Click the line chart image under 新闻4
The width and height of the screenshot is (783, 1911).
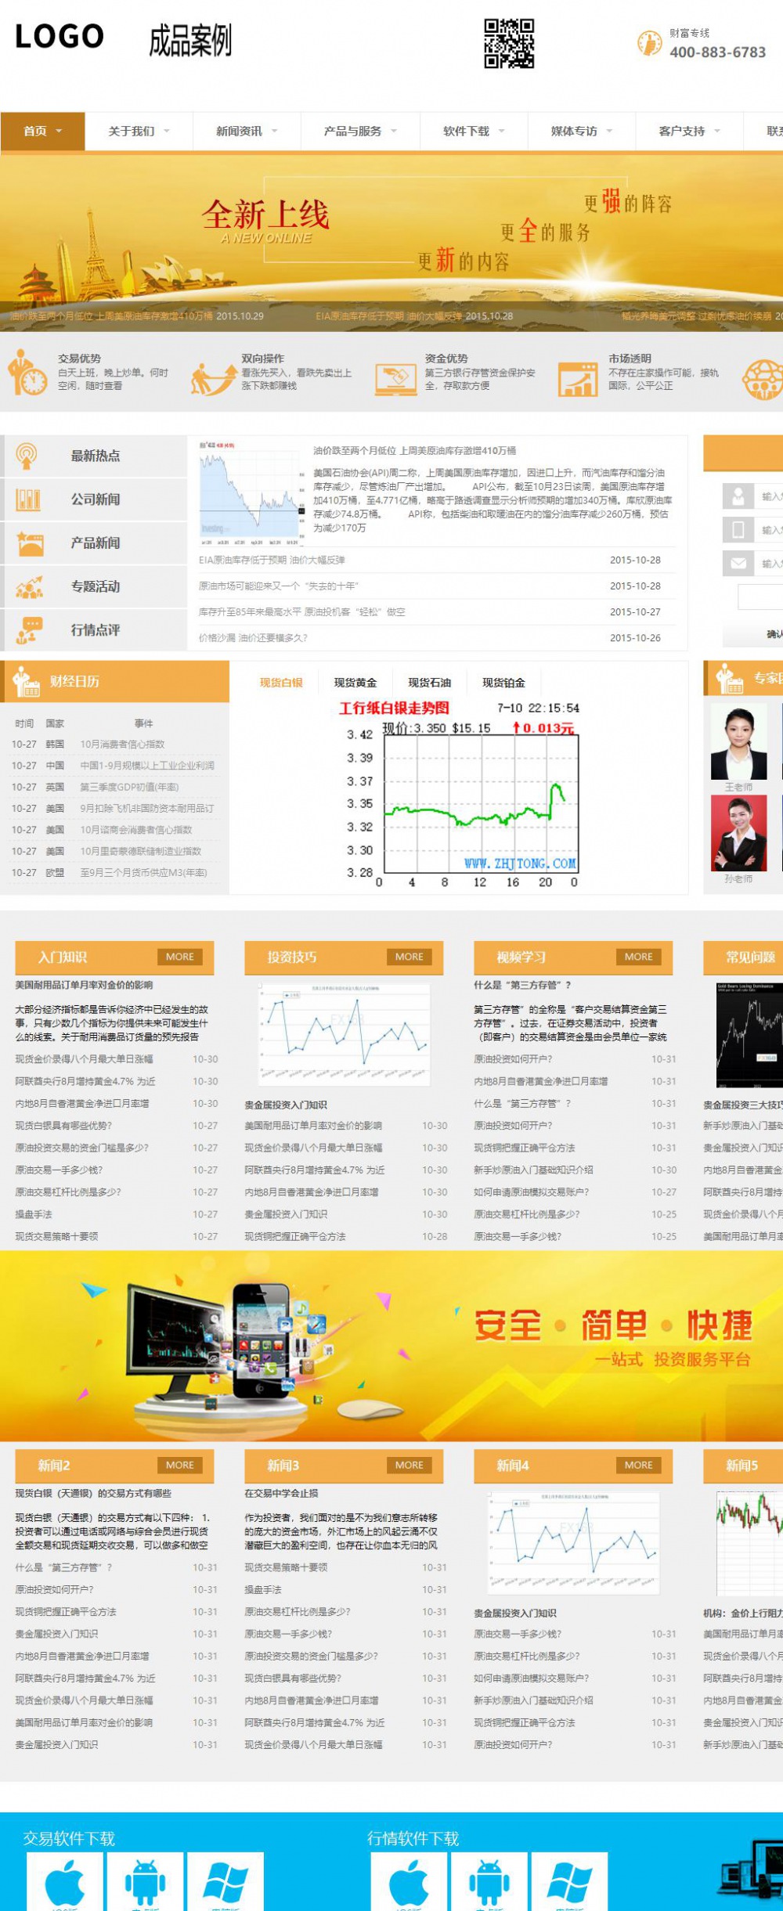tap(574, 1543)
